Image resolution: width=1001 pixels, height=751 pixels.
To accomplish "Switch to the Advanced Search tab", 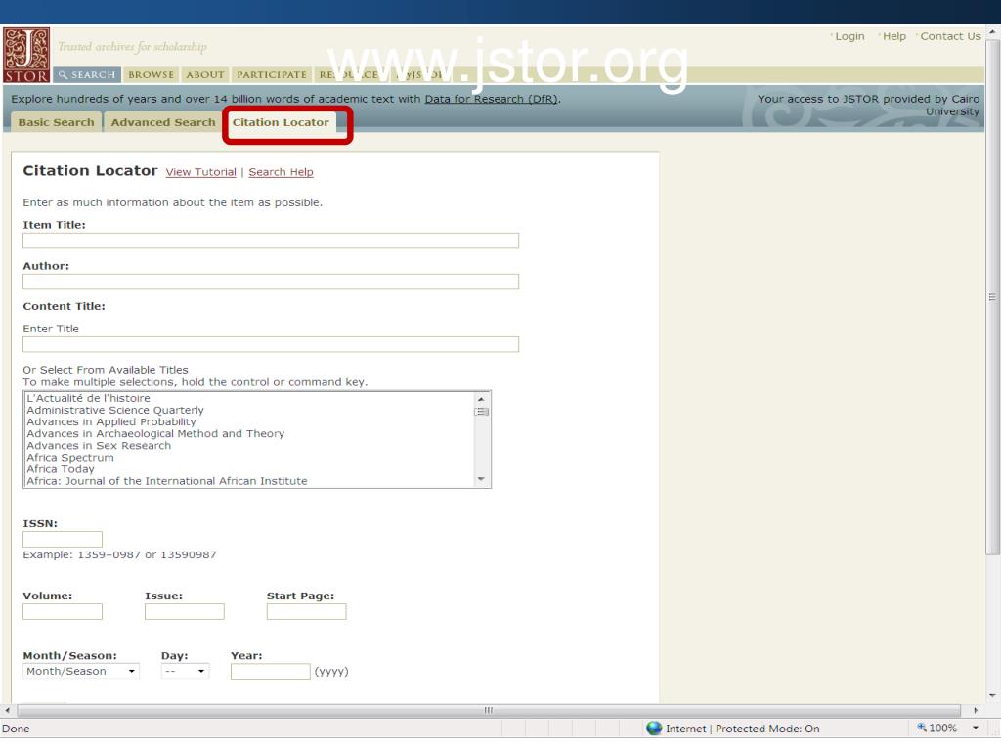I will pyautogui.click(x=163, y=122).
